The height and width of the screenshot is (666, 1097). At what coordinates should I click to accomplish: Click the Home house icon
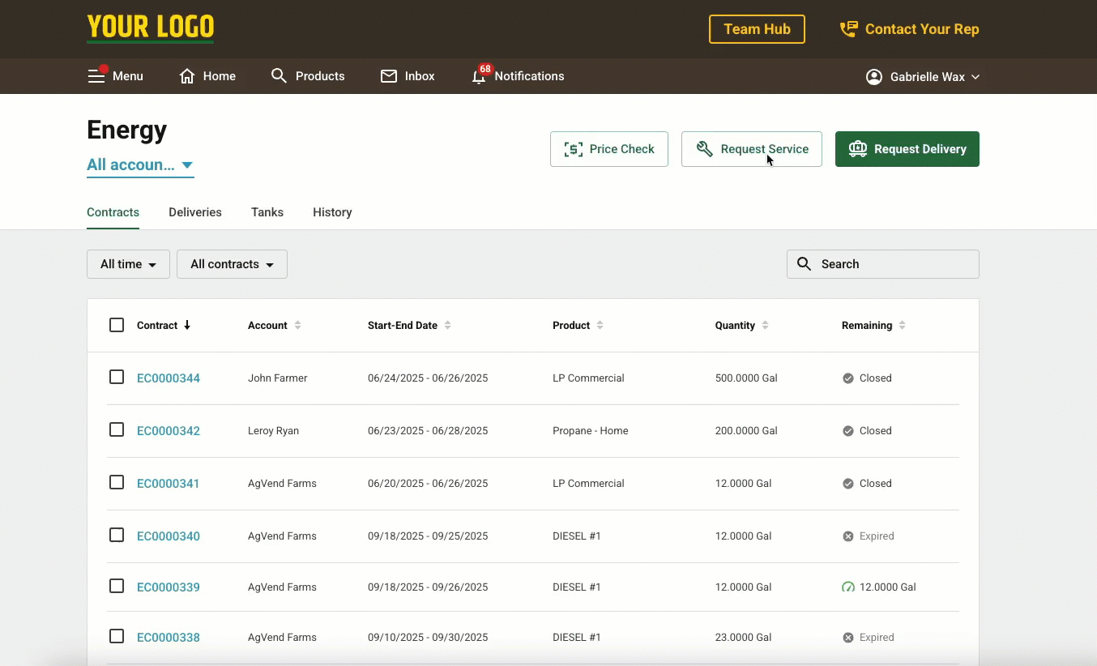click(x=187, y=76)
